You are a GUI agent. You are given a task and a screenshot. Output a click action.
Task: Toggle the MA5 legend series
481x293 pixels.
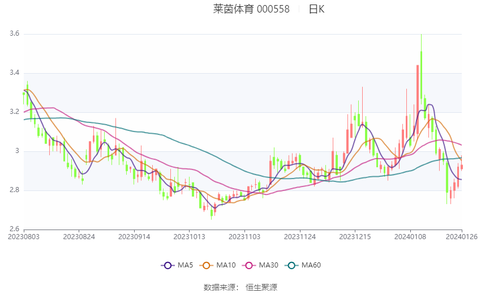coord(177,265)
